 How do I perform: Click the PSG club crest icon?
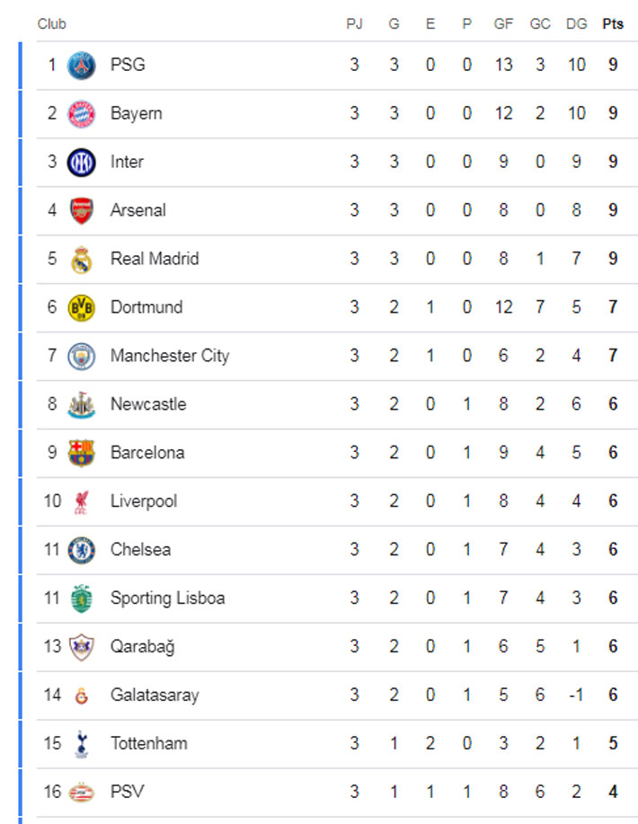pos(82,66)
